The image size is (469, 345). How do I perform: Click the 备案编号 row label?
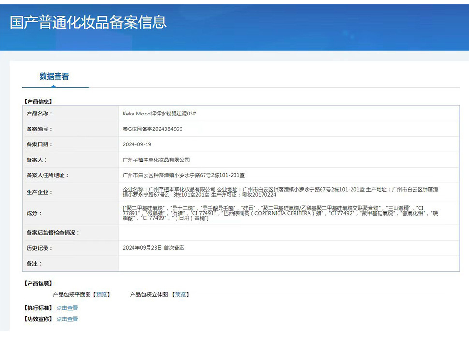point(39,129)
